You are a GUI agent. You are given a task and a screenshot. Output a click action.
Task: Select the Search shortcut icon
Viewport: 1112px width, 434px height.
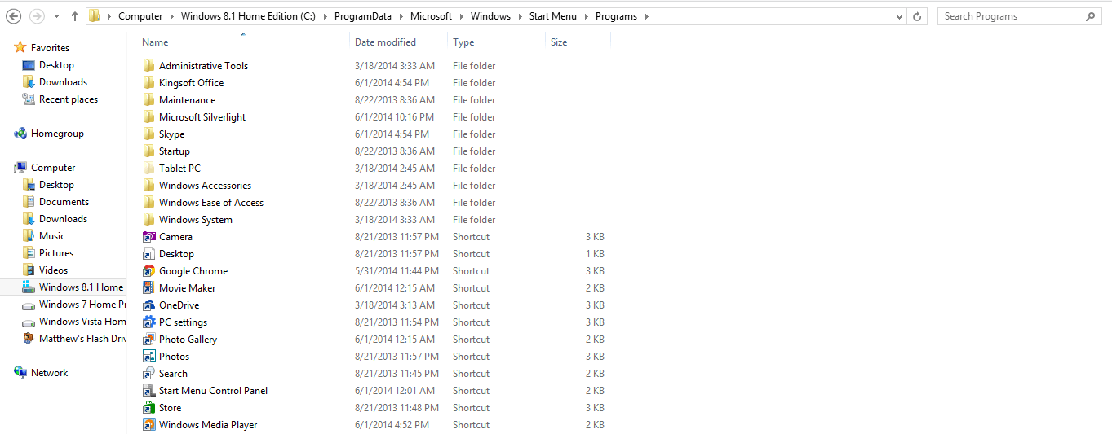148,374
